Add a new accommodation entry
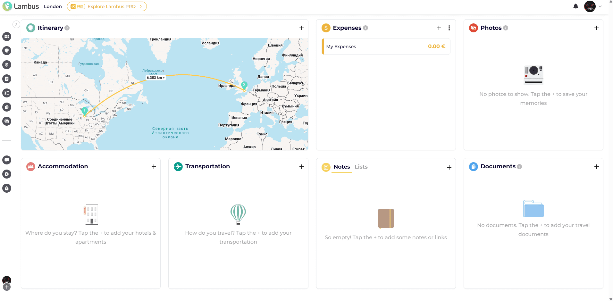This screenshot has height=301, width=613. pyautogui.click(x=154, y=167)
